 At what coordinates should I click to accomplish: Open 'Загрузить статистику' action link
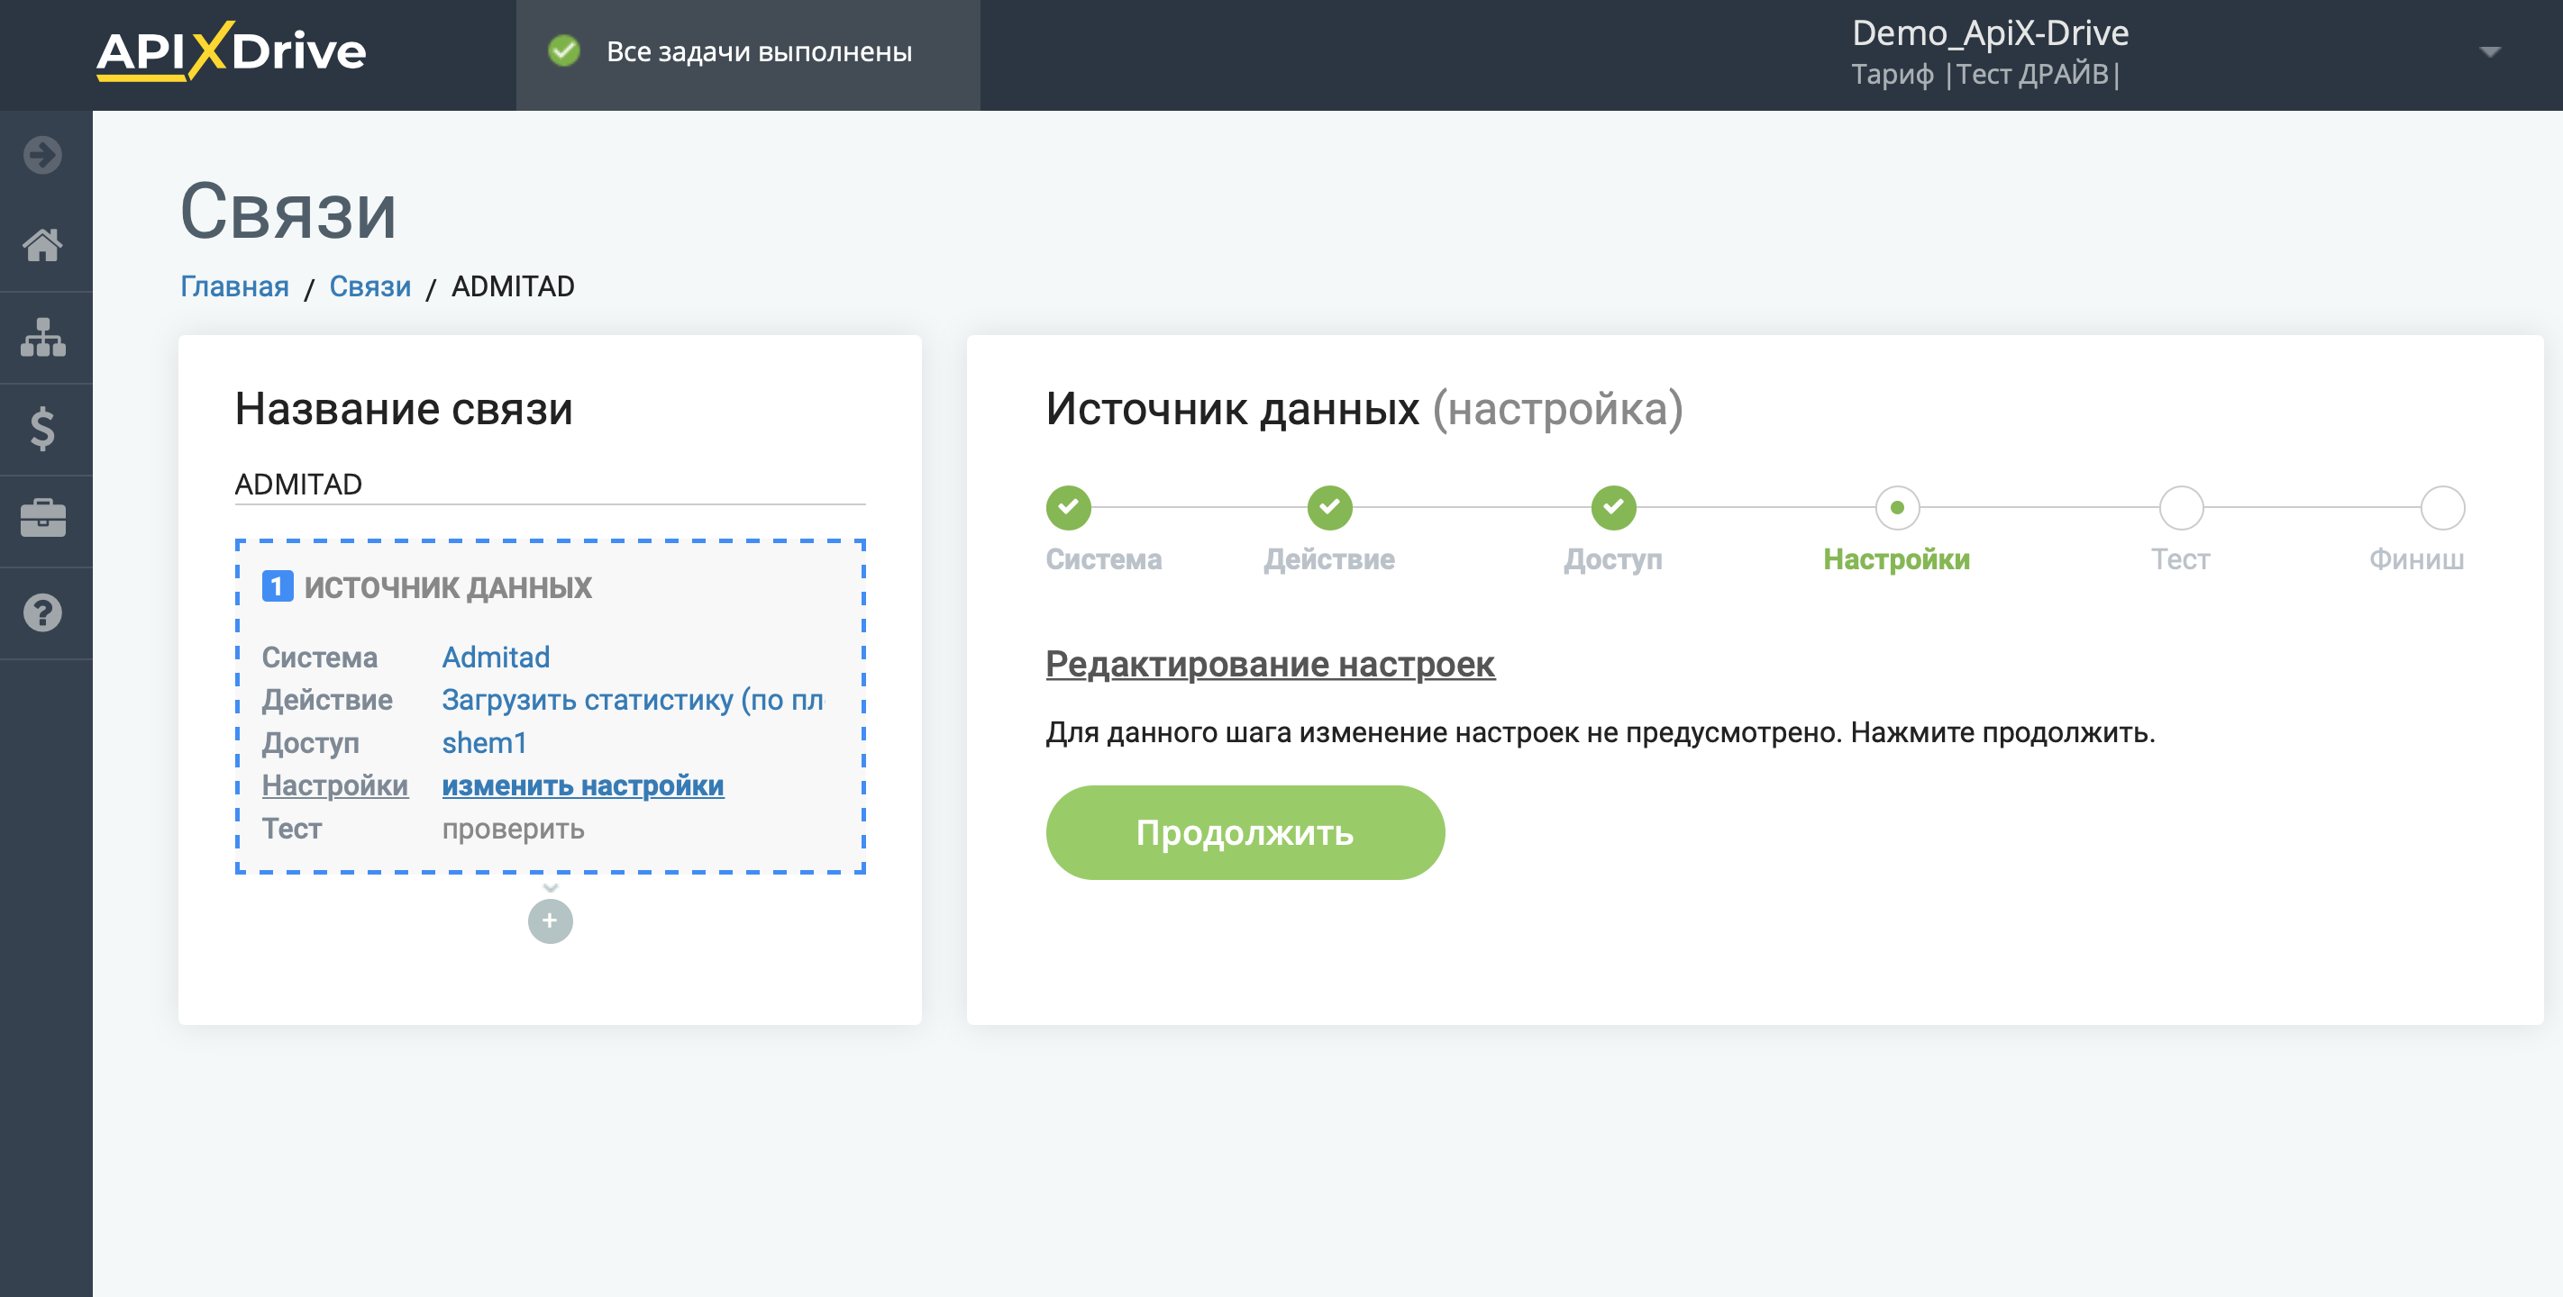pyautogui.click(x=633, y=700)
